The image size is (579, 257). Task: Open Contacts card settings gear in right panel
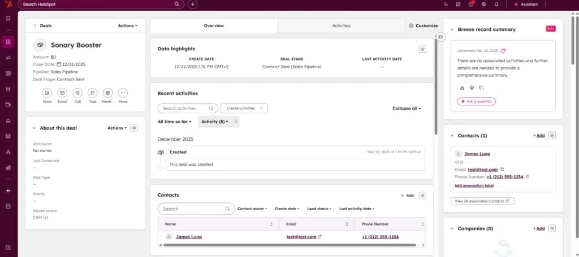pos(552,135)
